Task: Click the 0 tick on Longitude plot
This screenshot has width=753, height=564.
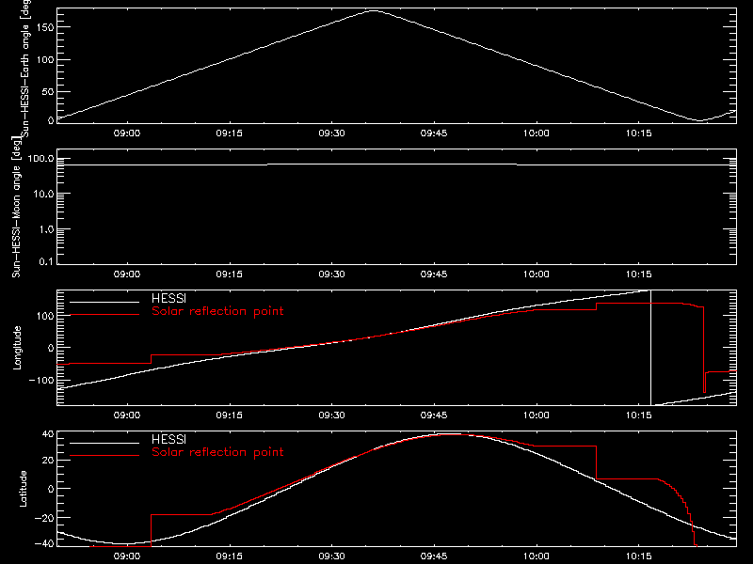Action: click(x=51, y=348)
